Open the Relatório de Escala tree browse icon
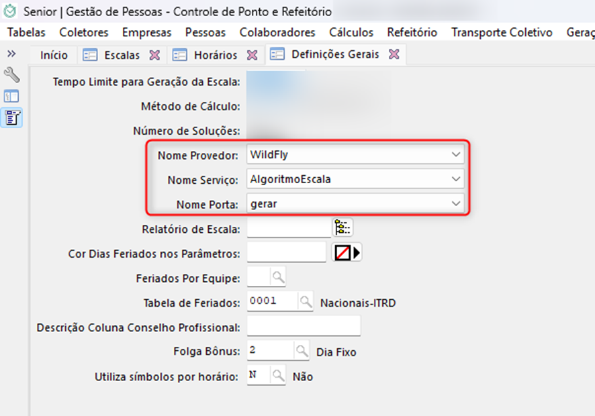 (x=342, y=229)
